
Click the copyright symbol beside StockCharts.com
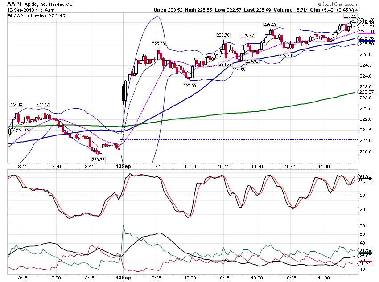tap(320, 4)
